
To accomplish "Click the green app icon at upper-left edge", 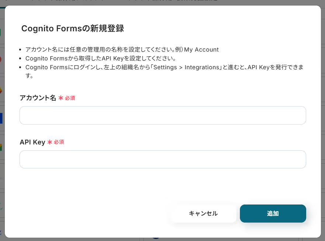I will click(x=1, y=32).
